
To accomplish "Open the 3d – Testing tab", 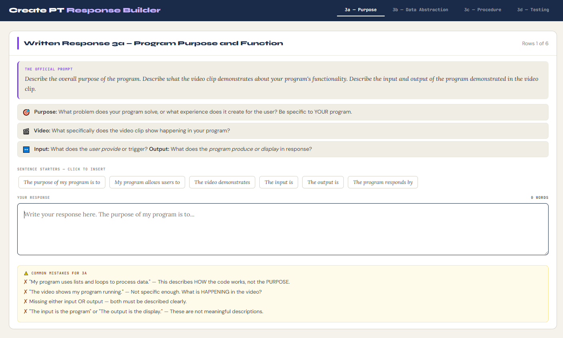I will coord(533,10).
